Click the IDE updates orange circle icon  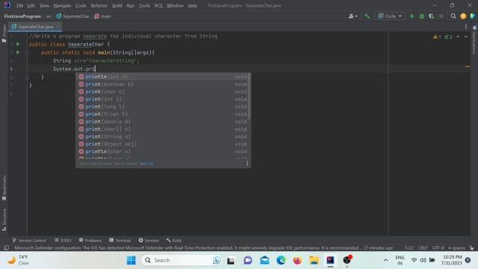pyautogui.click(x=463, y=16)
